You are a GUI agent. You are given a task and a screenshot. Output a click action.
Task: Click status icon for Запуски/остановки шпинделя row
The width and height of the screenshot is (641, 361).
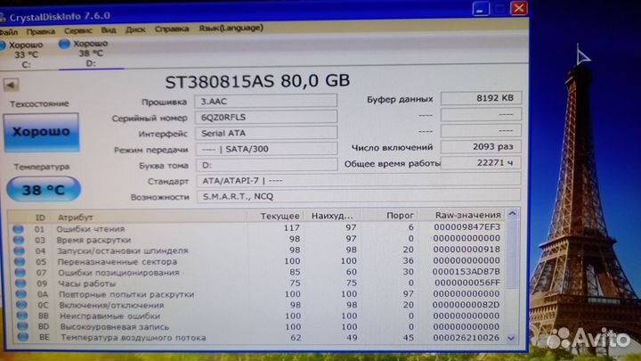(19, 250)
